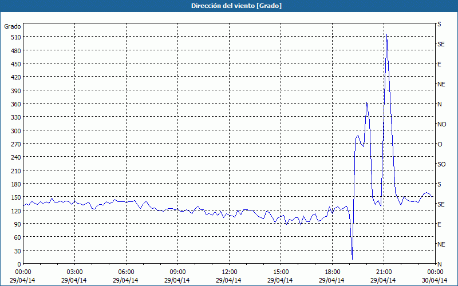Pick the 150 label on the left axis
458x286 pixels.
tap(16, 197)
